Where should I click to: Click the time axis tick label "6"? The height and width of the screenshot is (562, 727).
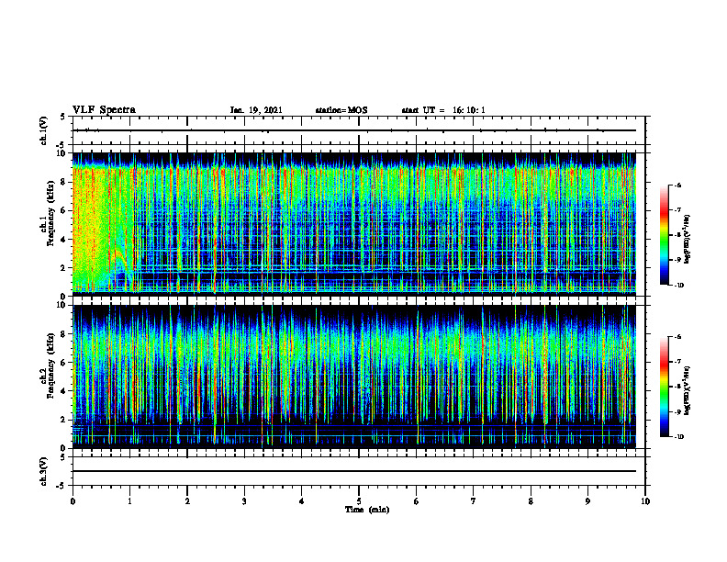click(x=416, y=501)
